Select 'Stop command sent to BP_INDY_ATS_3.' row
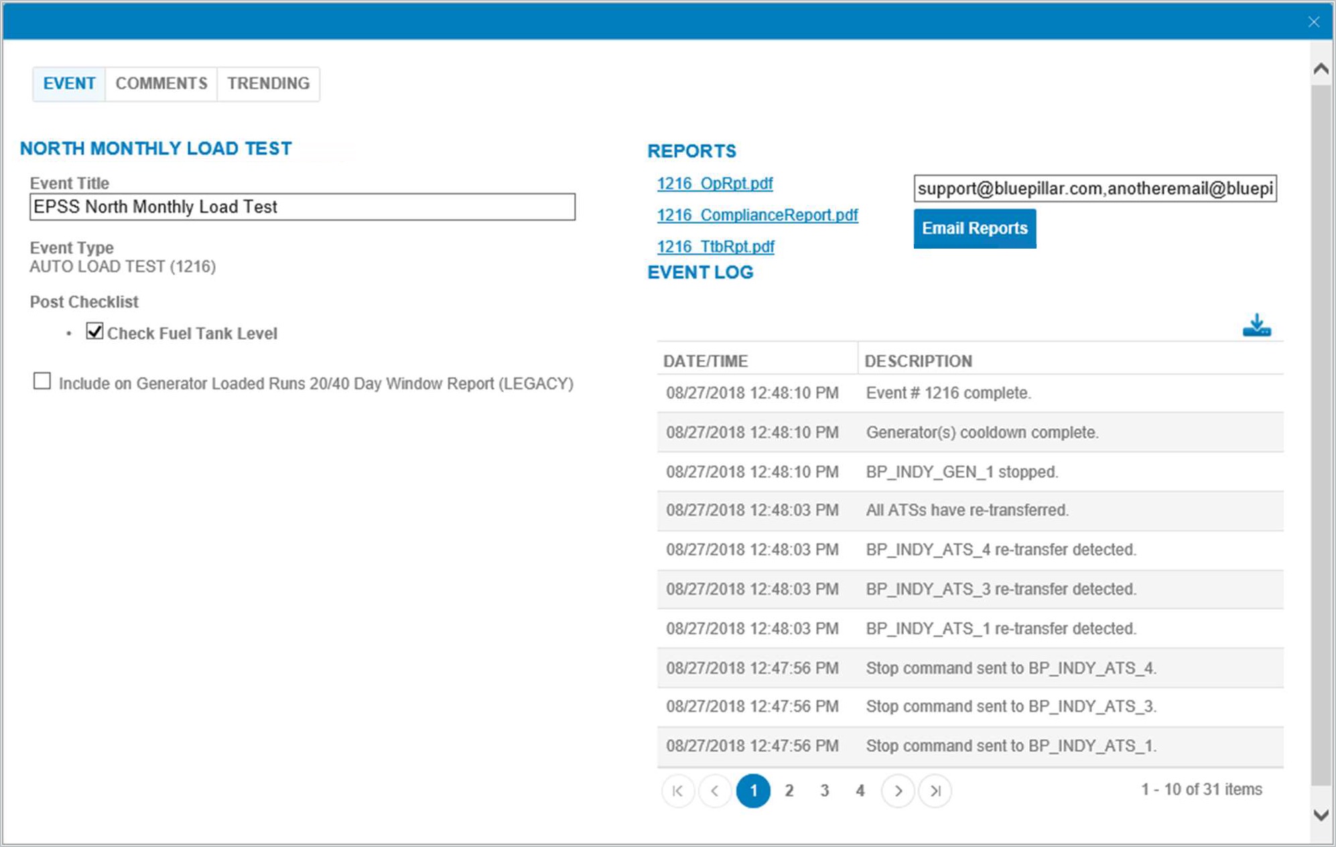 (x=970, y=707)
